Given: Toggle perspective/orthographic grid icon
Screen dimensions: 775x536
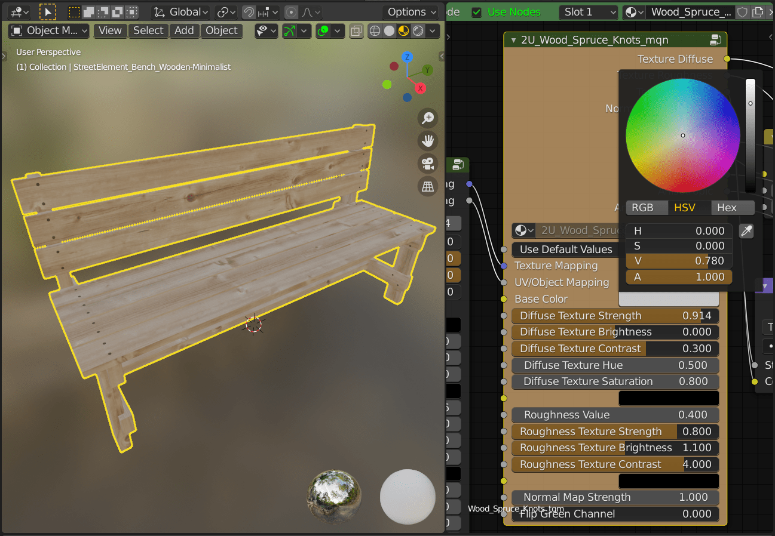Looking at the screenshot, I should point(428,186).
